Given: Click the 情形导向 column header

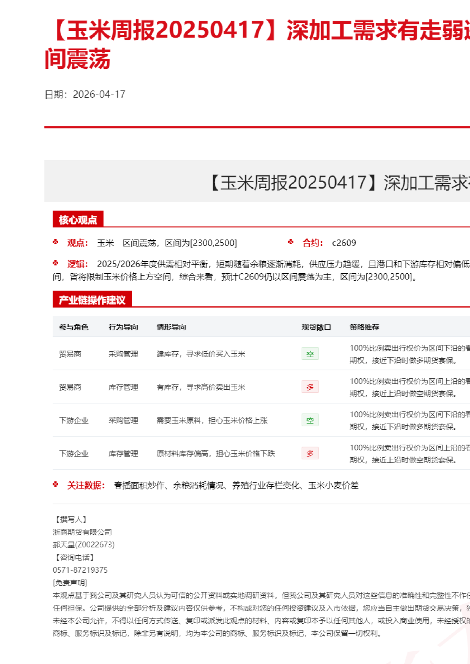Looking at the screenshot, I should click(x=171, y=327).
